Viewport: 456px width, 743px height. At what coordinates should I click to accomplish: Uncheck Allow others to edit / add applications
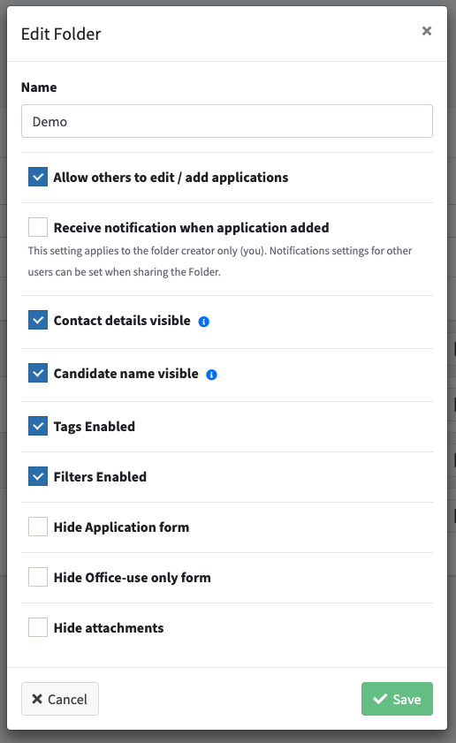coord(38,177)
